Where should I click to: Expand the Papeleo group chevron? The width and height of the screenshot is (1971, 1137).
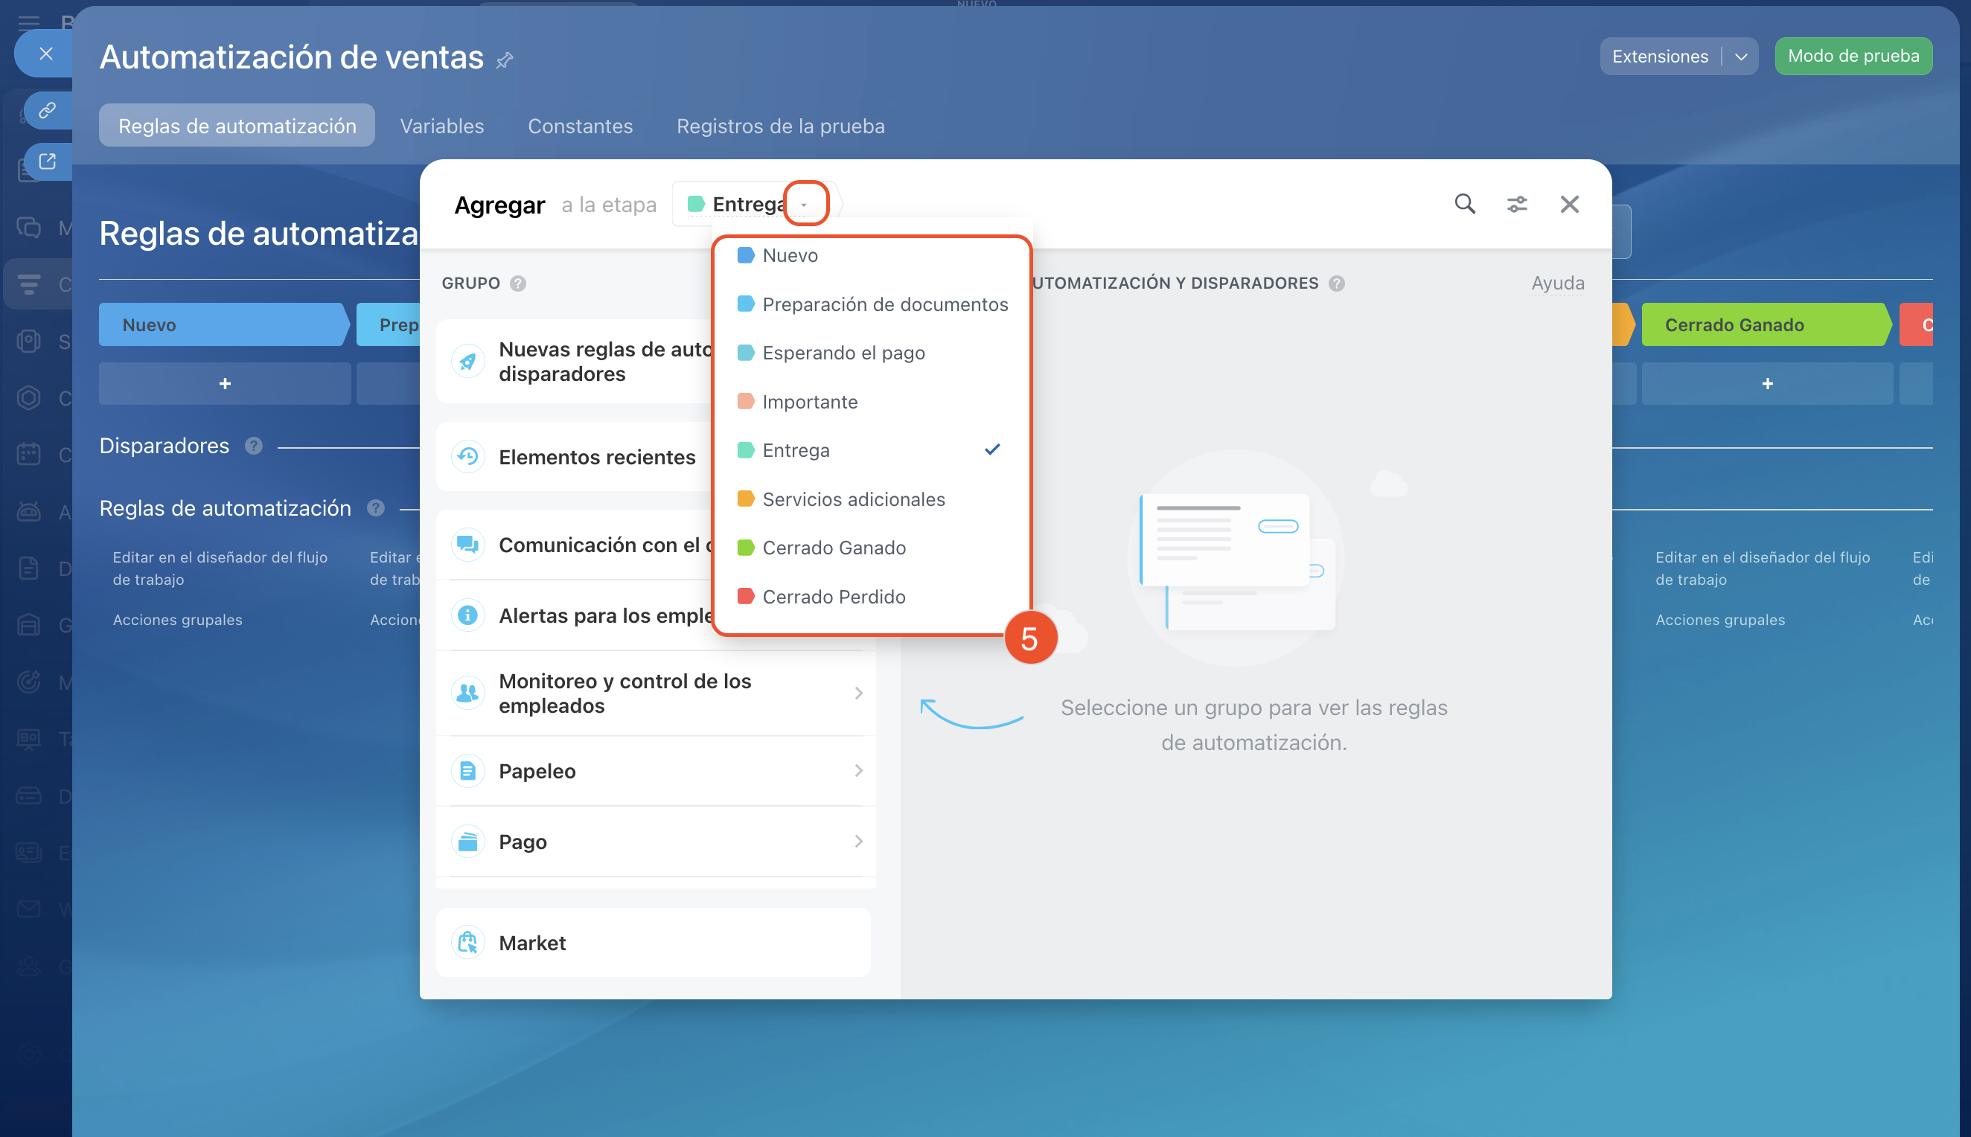tap(858, 771)
